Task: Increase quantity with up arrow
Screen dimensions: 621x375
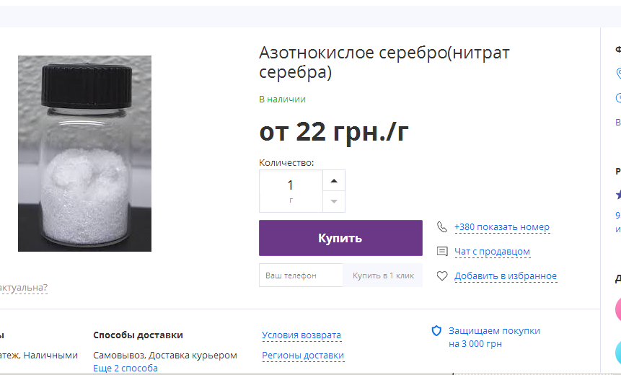Action: pos(334,180)
